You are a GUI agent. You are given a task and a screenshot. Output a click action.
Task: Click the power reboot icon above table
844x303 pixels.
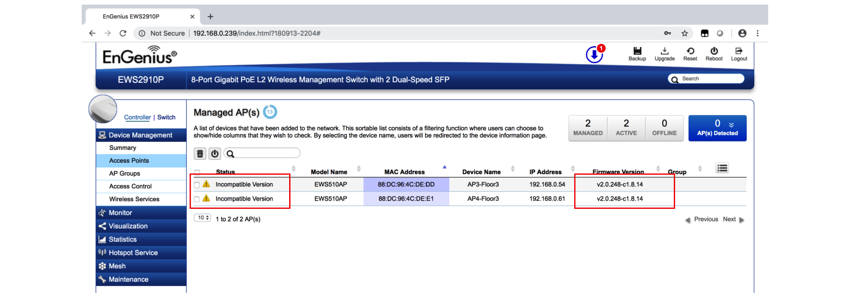[x=215, y=154]
